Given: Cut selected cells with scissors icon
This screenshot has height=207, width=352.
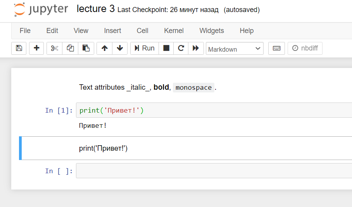Looking at the screenshot, I should tap(55, 48).
